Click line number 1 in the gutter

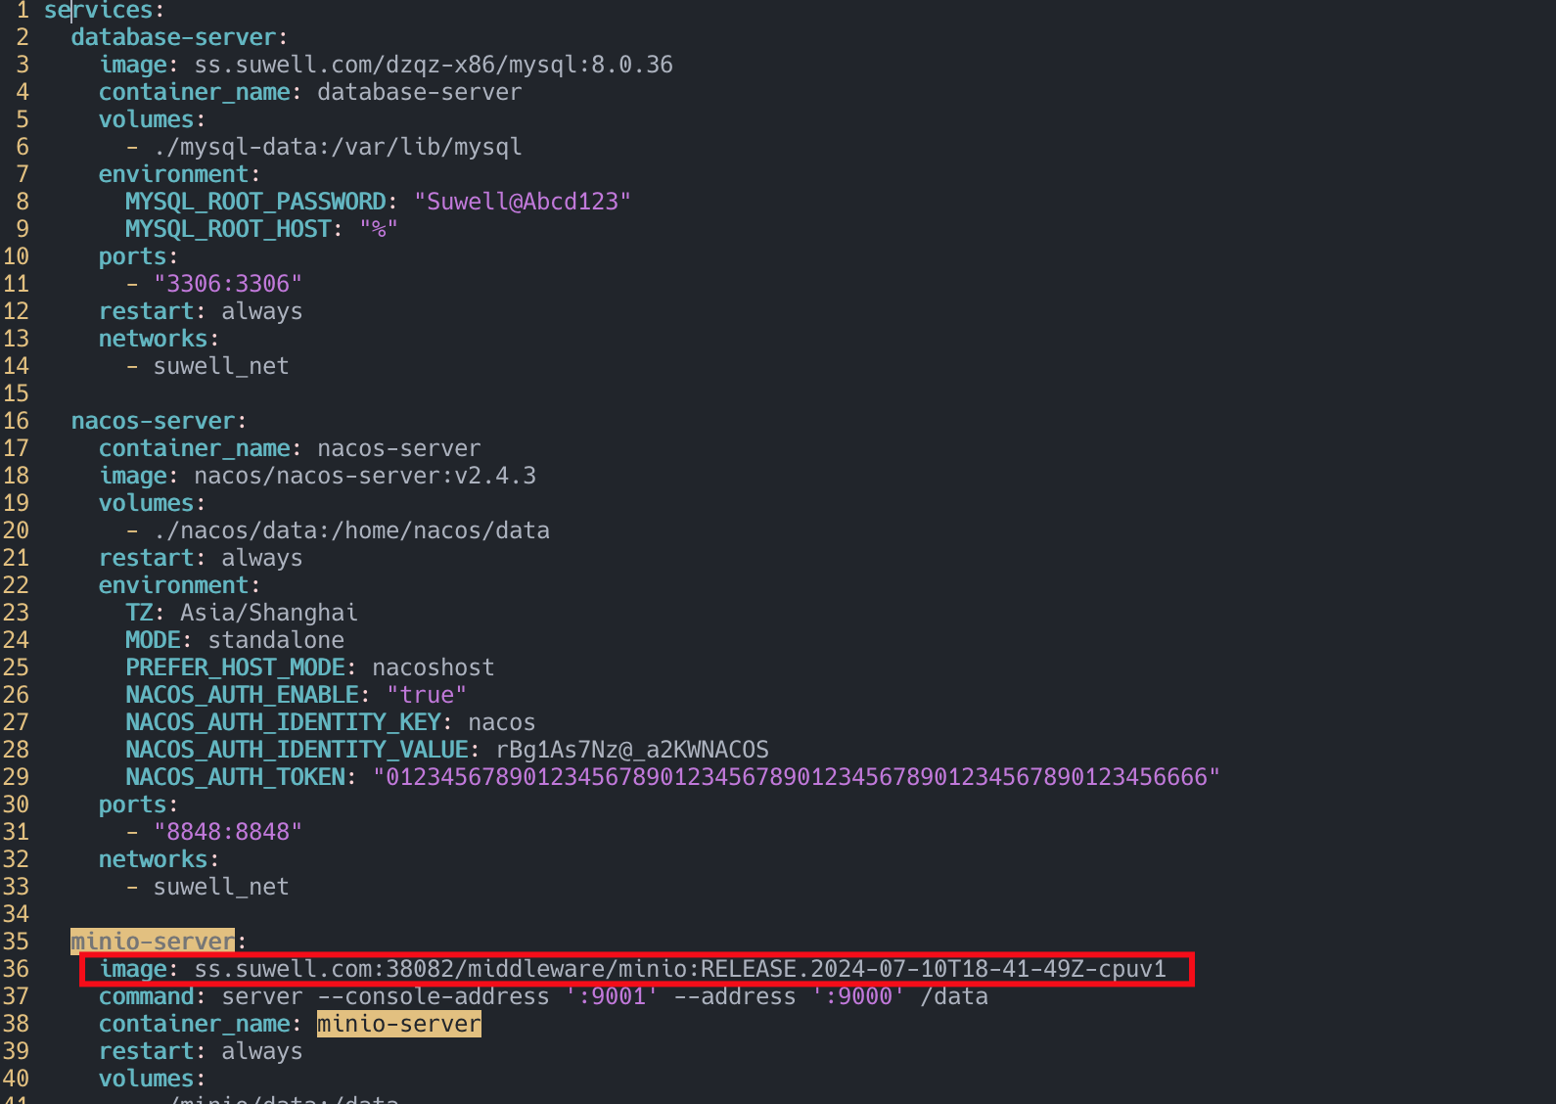23,11
